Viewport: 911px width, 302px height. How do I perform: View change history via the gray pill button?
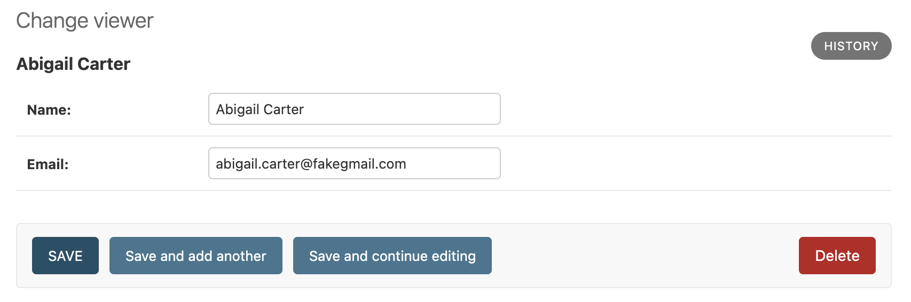click(x=851, y=46)
